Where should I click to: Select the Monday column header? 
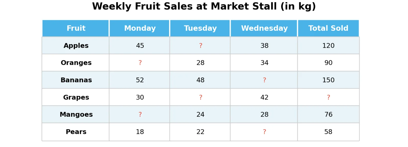tap(140, 28)
